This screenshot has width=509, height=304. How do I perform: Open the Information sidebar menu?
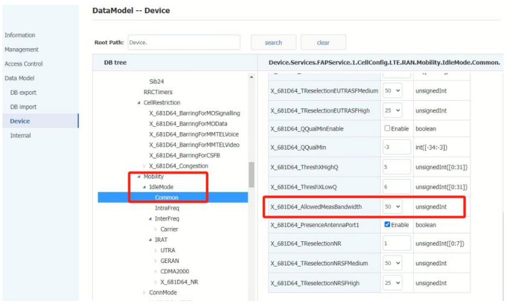pyautogui.click(x=20, y=35)
